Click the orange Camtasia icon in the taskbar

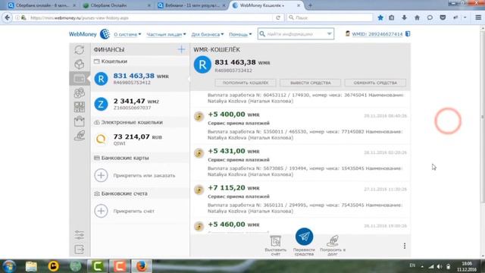click(x=120, y=266)
